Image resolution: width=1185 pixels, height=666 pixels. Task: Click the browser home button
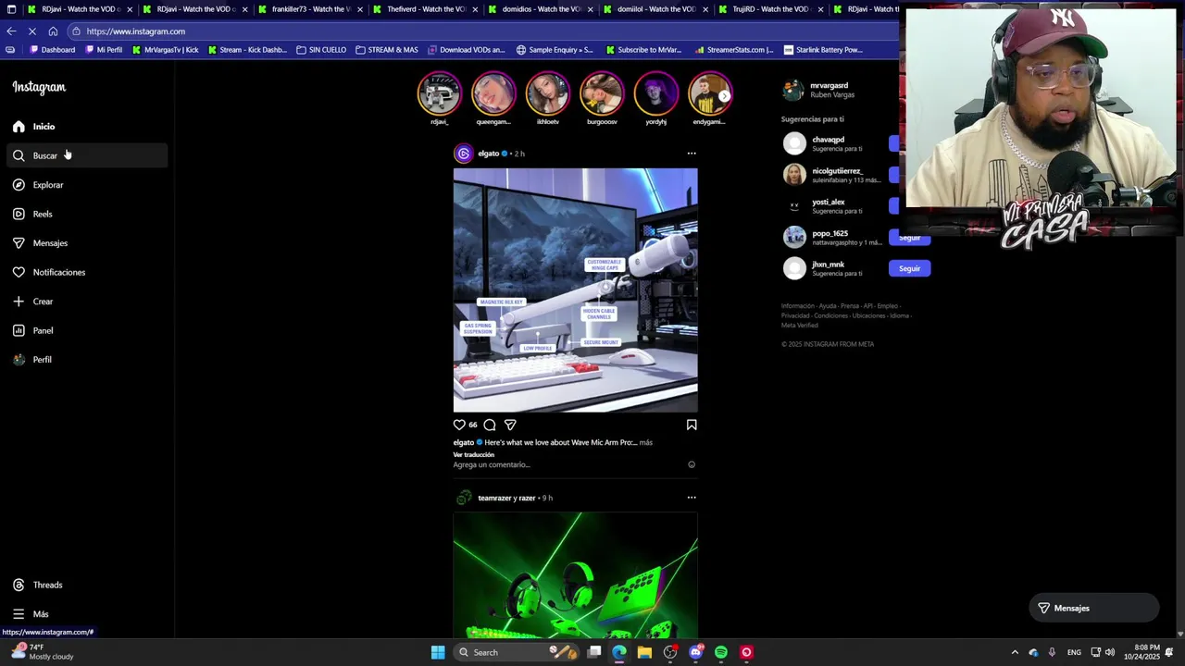[x=53, y=31]
